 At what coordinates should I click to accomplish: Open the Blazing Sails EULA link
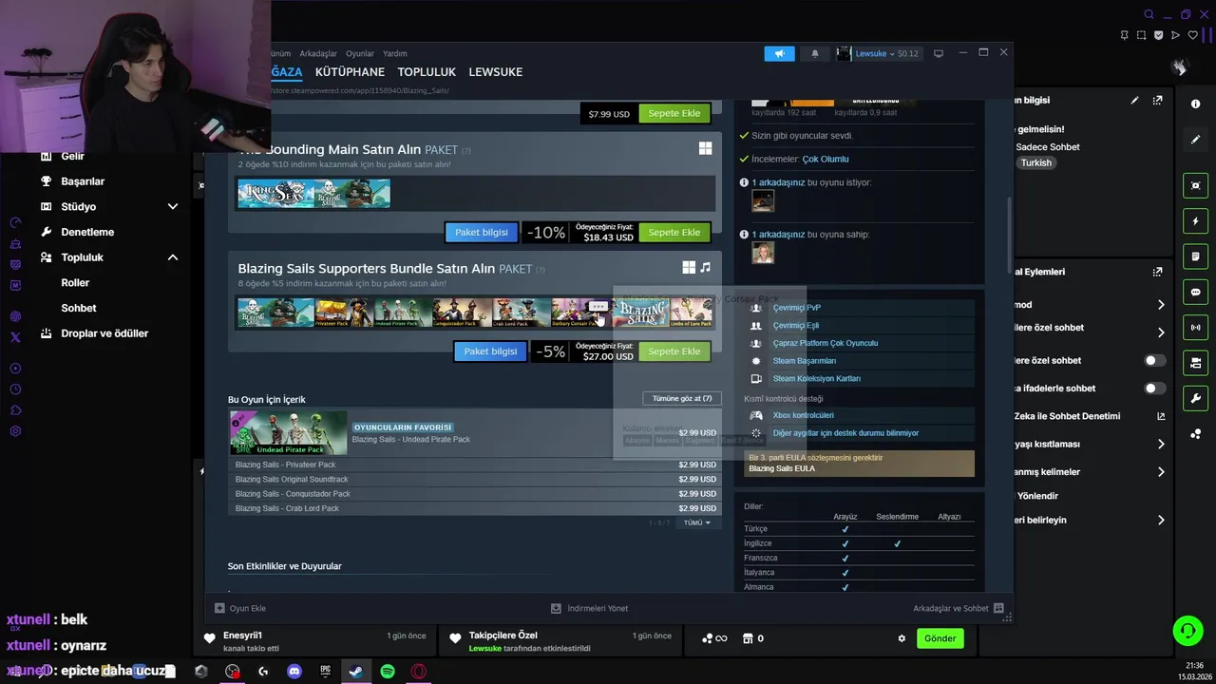click(x=782, y=468)
